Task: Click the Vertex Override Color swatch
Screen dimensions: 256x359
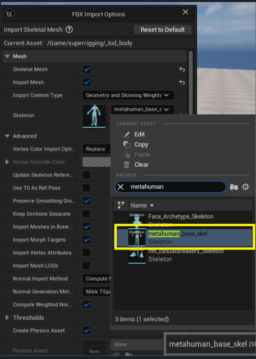Action: tap(96, 162)
